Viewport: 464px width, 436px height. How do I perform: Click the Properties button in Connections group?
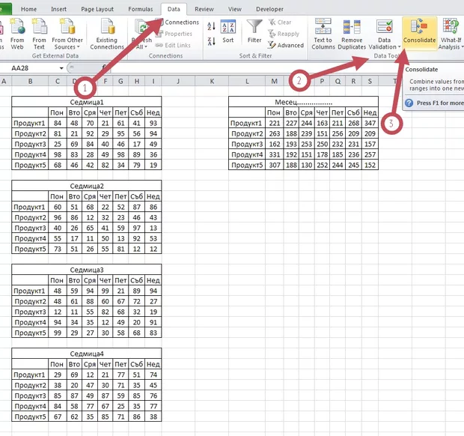174,34
